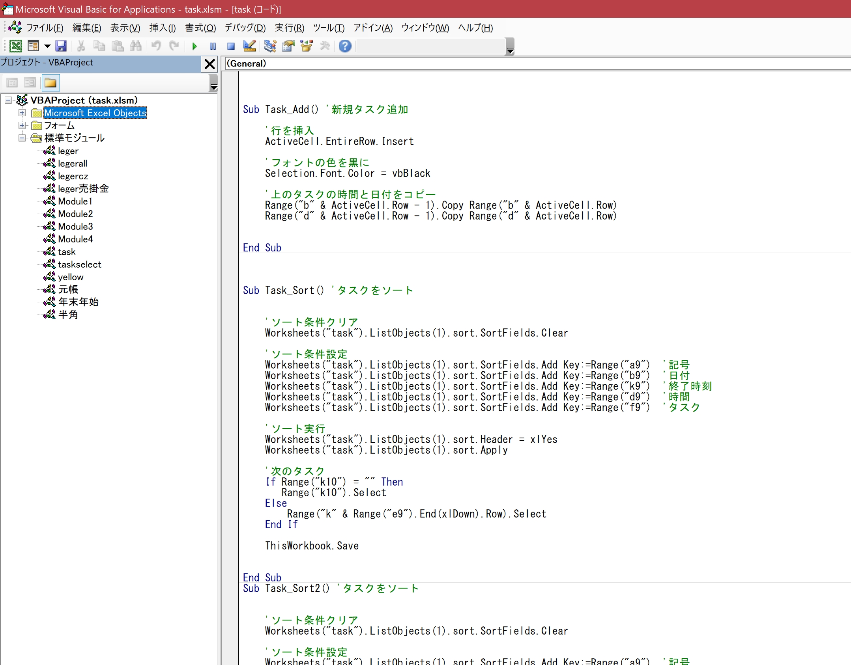Screen dimensions: 851x665
Task: Expand the フォーム folder node
Action: coord(22,126)
